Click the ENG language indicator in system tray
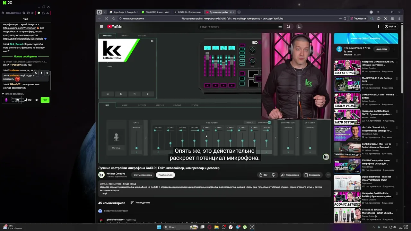The image size is (411, 231). tap(385, 227)
